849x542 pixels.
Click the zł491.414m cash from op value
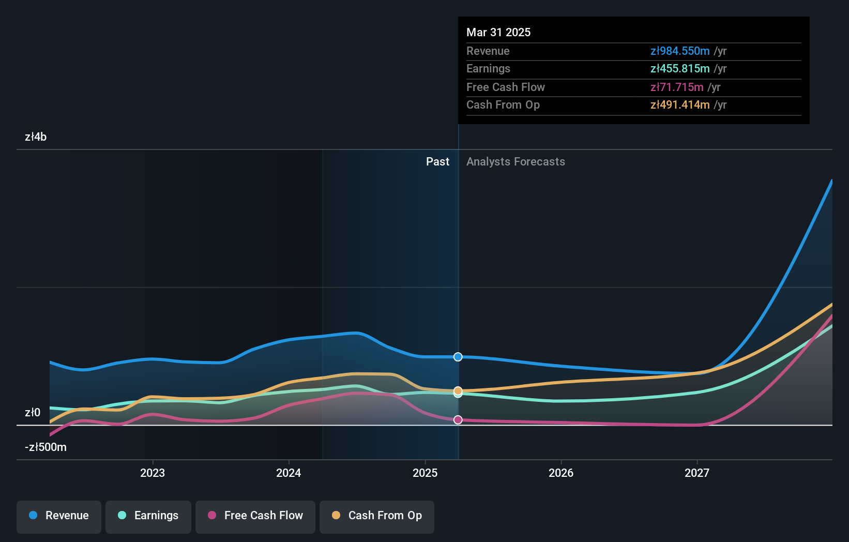(680, 104)
